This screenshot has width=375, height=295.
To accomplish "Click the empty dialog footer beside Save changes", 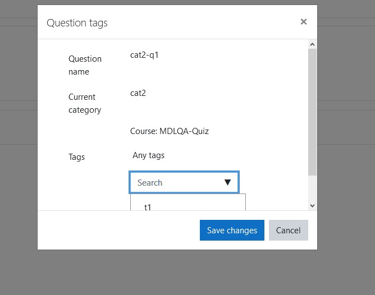I will click(x=118, y=231).
